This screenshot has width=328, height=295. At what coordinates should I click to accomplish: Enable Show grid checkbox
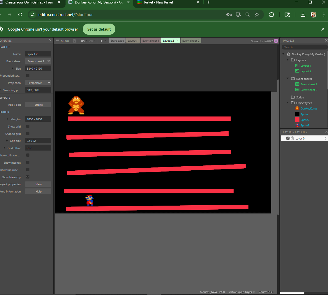[28, 126]
